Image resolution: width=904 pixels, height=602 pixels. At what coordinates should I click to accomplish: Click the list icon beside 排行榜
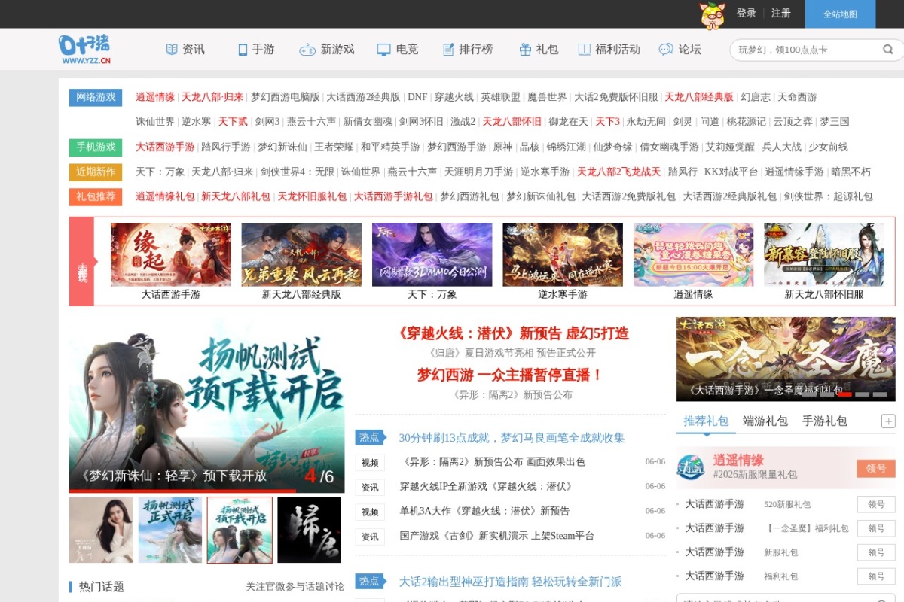click(448, 50)
